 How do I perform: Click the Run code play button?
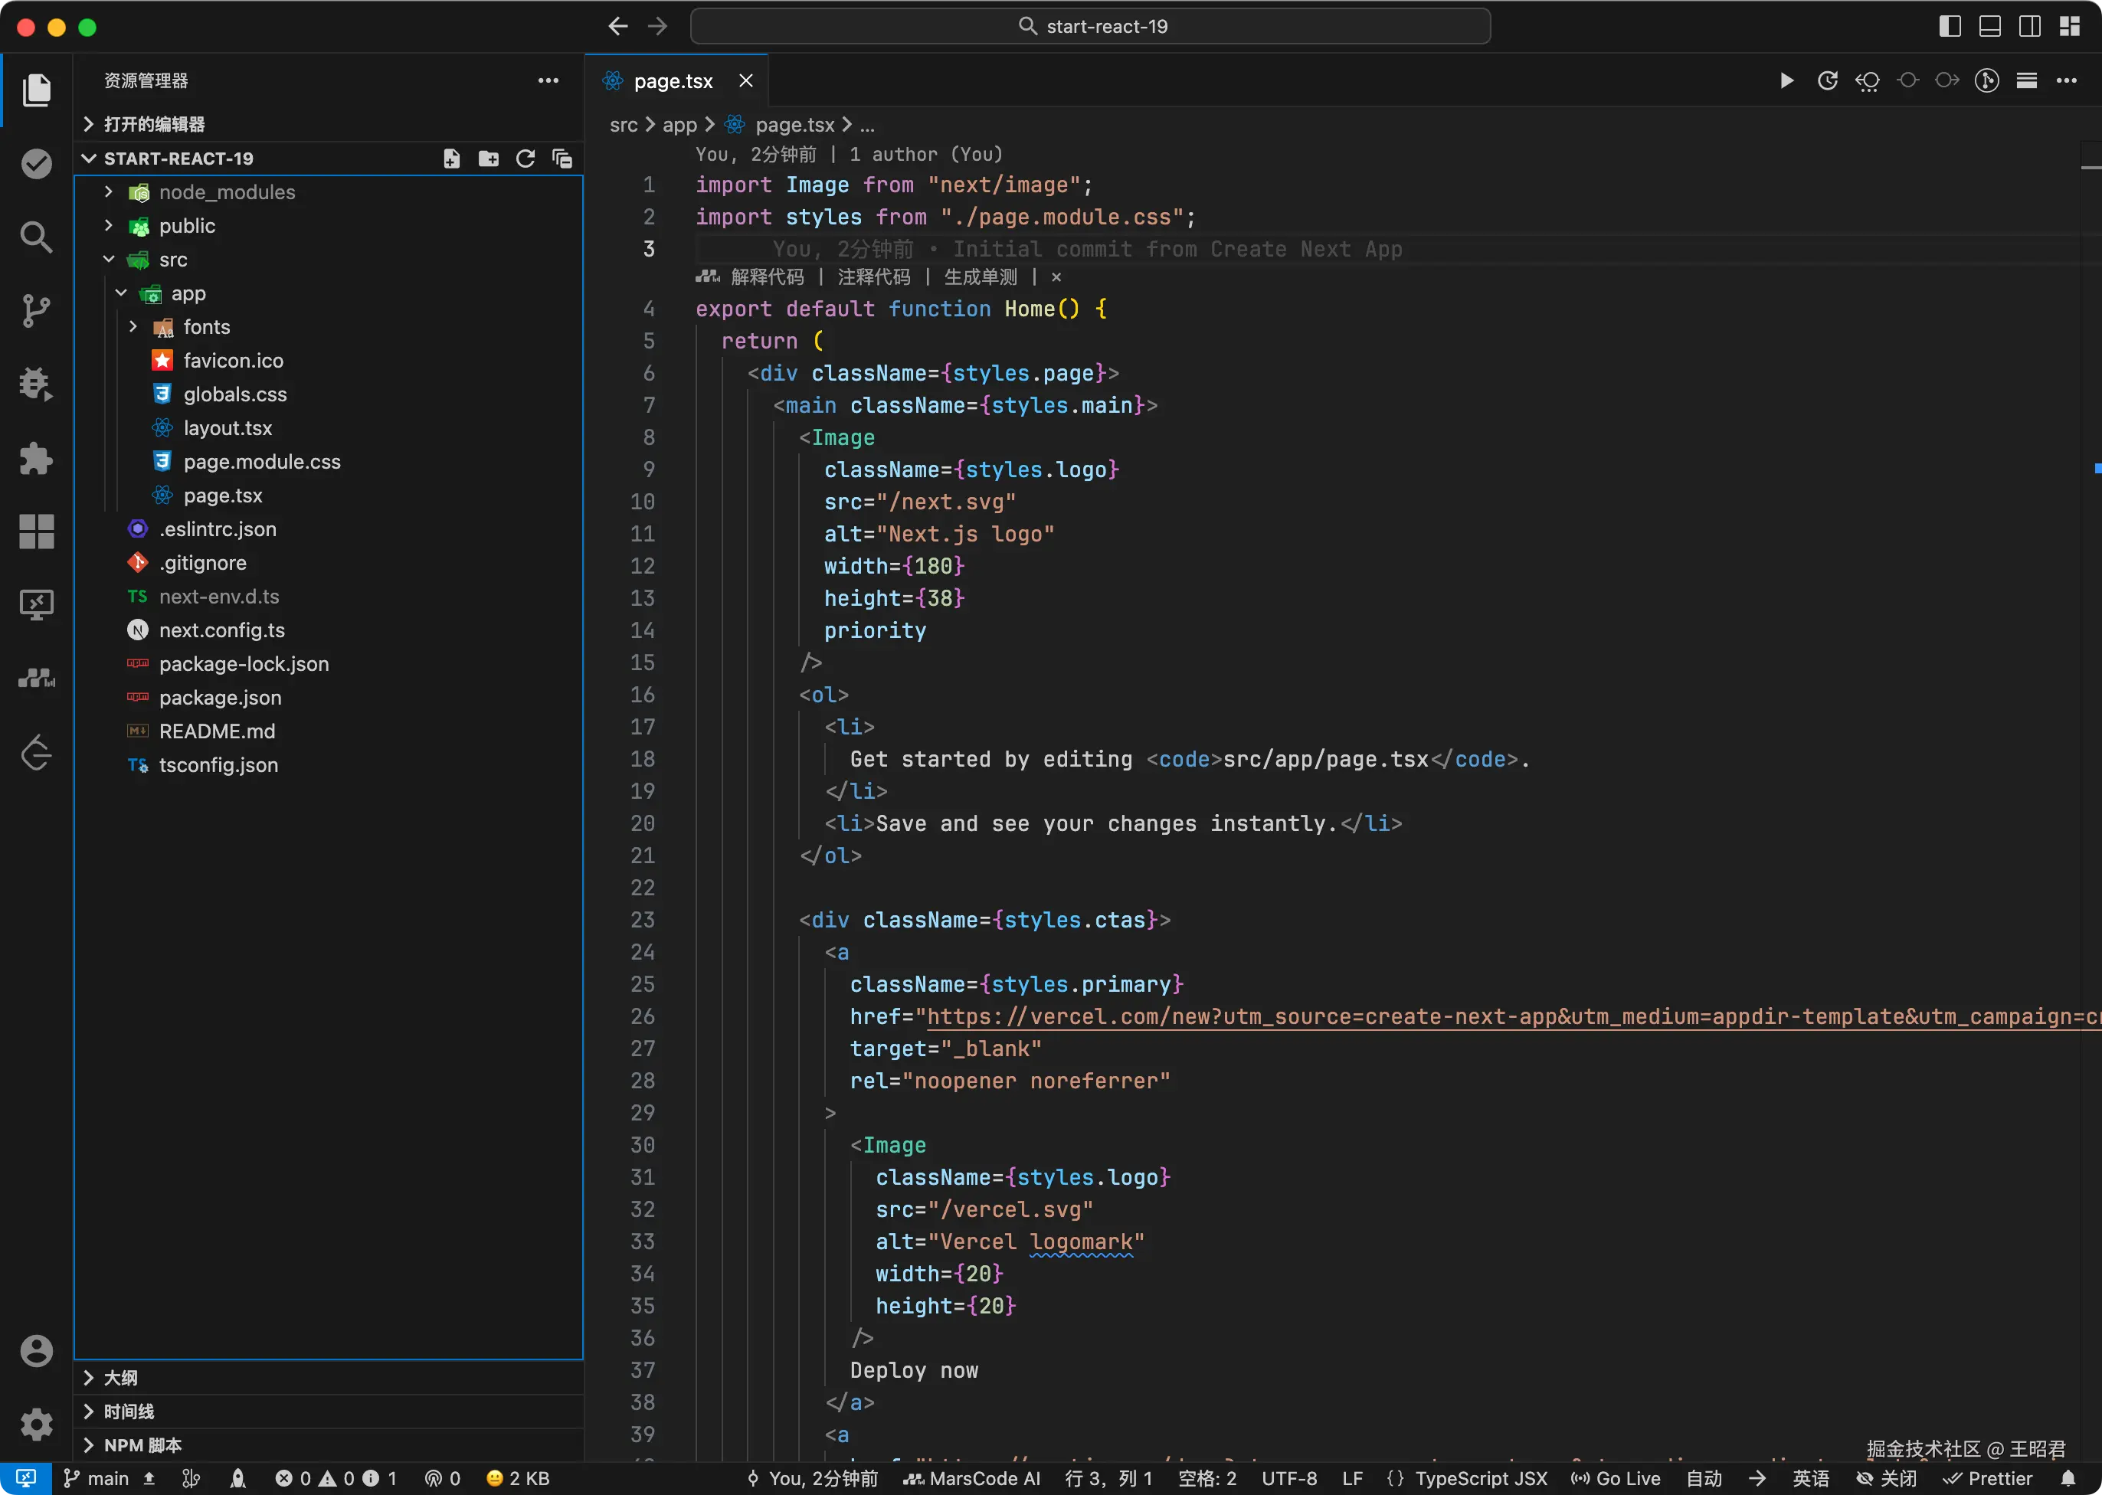pos(1786,81)
